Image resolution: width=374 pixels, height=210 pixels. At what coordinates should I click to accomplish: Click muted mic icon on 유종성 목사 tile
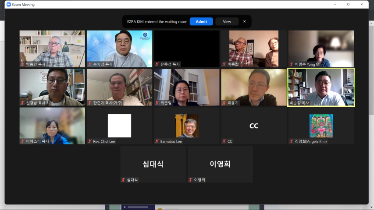tap(157, 64)
